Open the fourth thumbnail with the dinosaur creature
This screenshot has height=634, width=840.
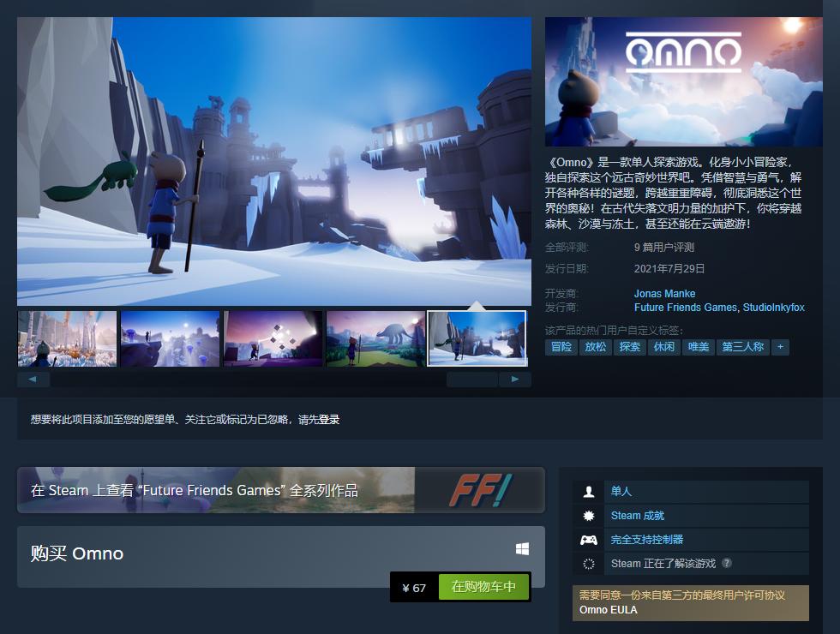(376, 339)
